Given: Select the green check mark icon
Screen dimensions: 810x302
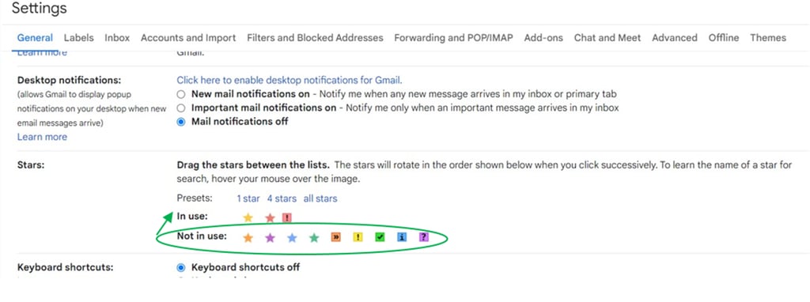Looking at the screenshot, I should [x=380, y=237].
